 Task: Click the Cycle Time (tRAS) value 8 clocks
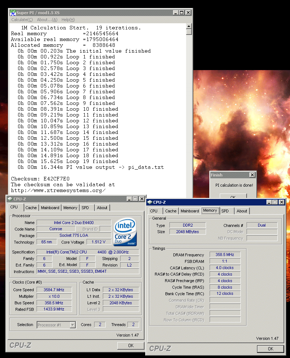point(225,287)
